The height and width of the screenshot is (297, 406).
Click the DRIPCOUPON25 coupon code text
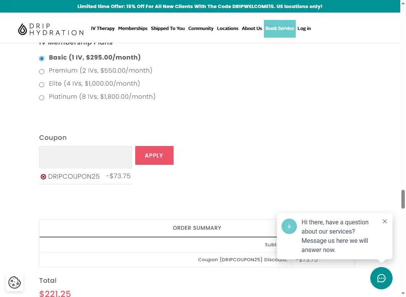(x=74, y=176)
